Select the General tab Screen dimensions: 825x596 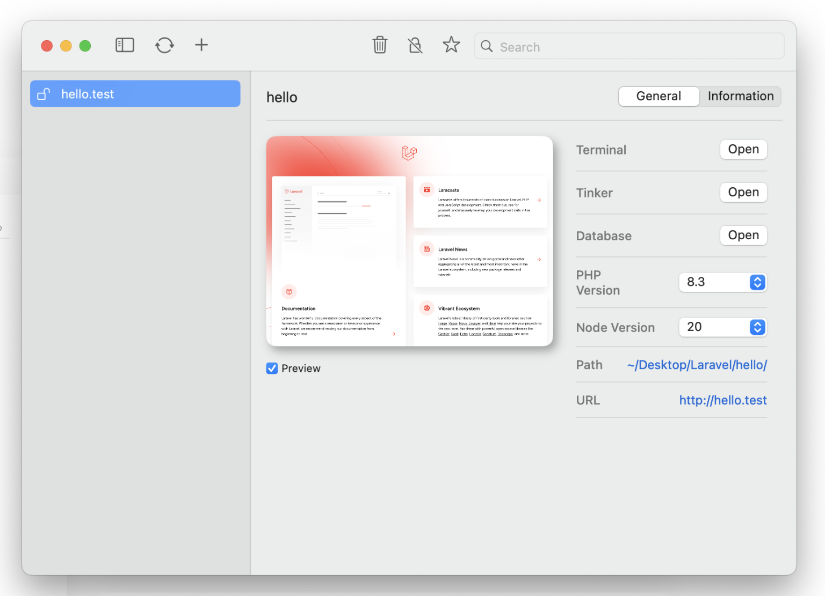(x=658, y=97)
